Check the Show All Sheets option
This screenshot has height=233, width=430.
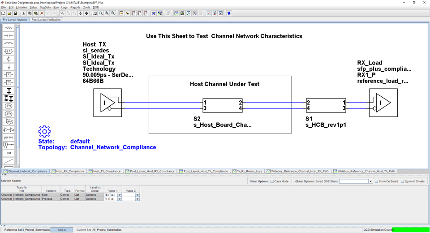coord(402,181)
